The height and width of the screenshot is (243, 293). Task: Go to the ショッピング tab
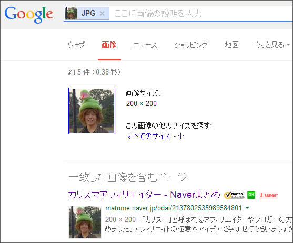tap(191, 45)
